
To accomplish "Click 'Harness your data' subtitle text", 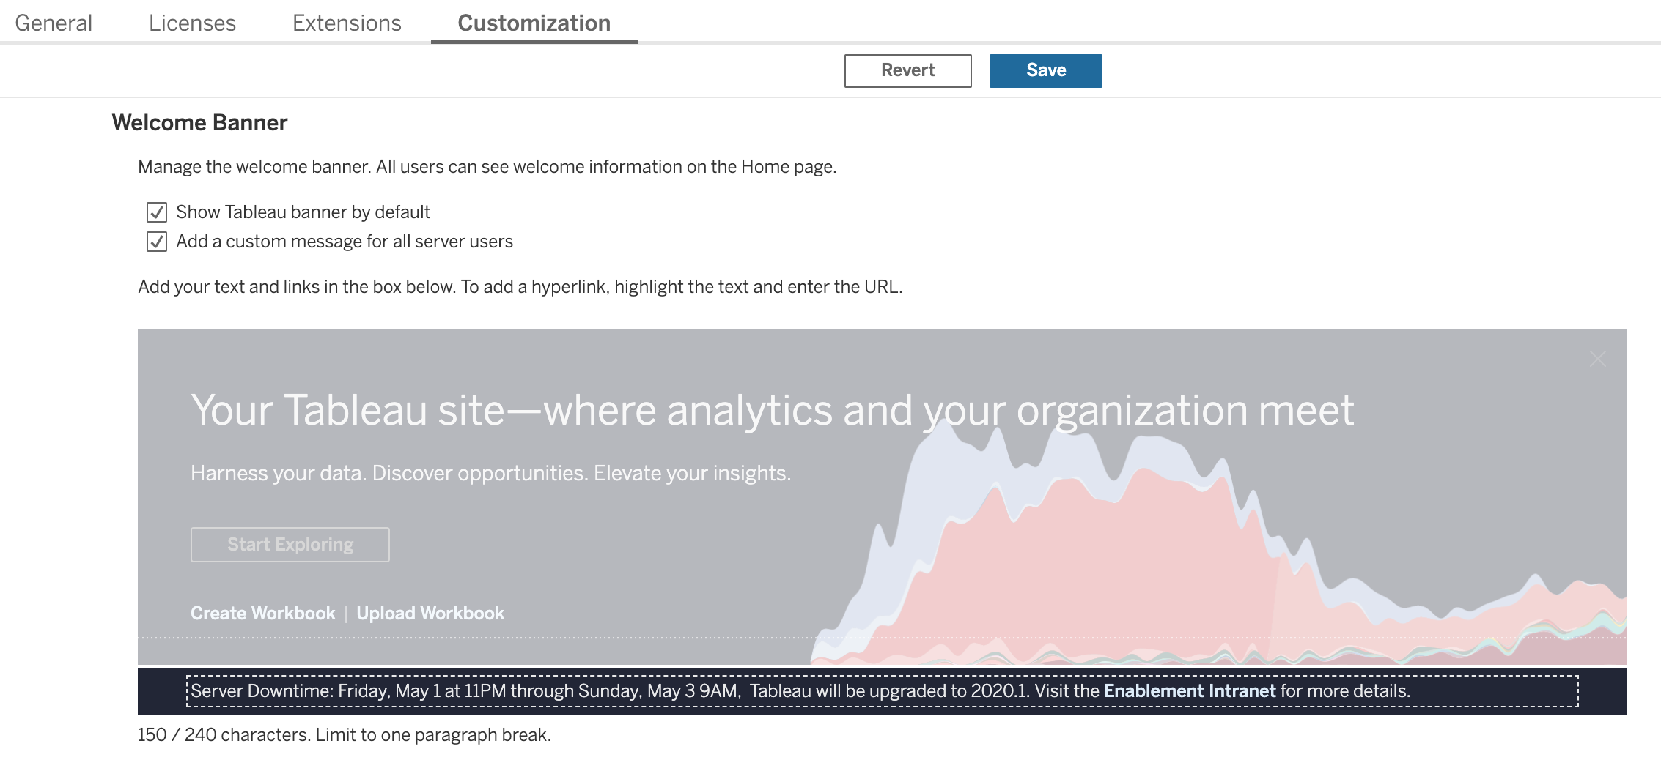I will pyautogui.click(x=490, y=473).
